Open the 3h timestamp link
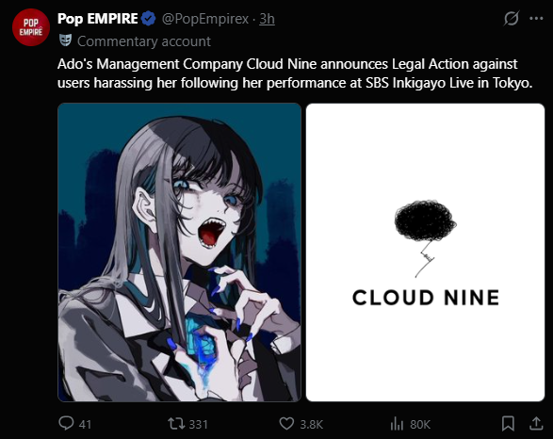The height and width of the screenshot is (439, 553). pyautogui.click(x=267, y=19)
